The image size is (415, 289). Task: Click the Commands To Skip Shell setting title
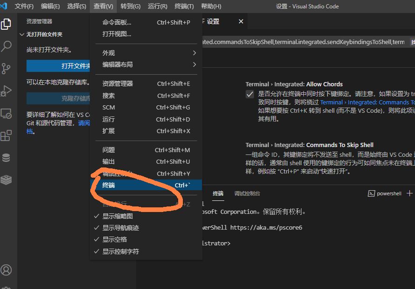[x=309, y=145]
